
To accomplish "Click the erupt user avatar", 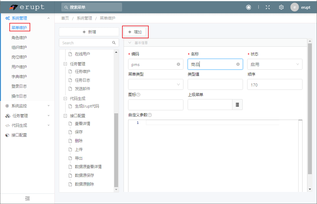I will [x=295, y=7].
